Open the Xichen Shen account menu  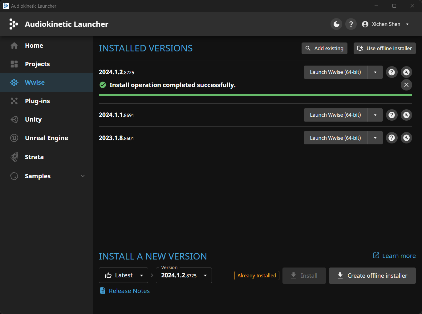[386, 24]
